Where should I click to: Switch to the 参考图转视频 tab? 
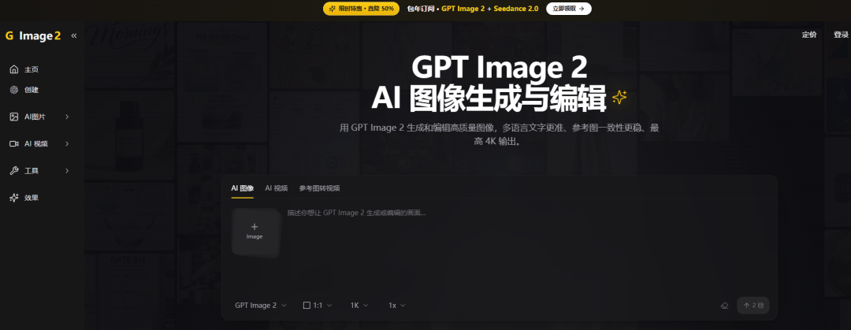(x=319, y=188)
